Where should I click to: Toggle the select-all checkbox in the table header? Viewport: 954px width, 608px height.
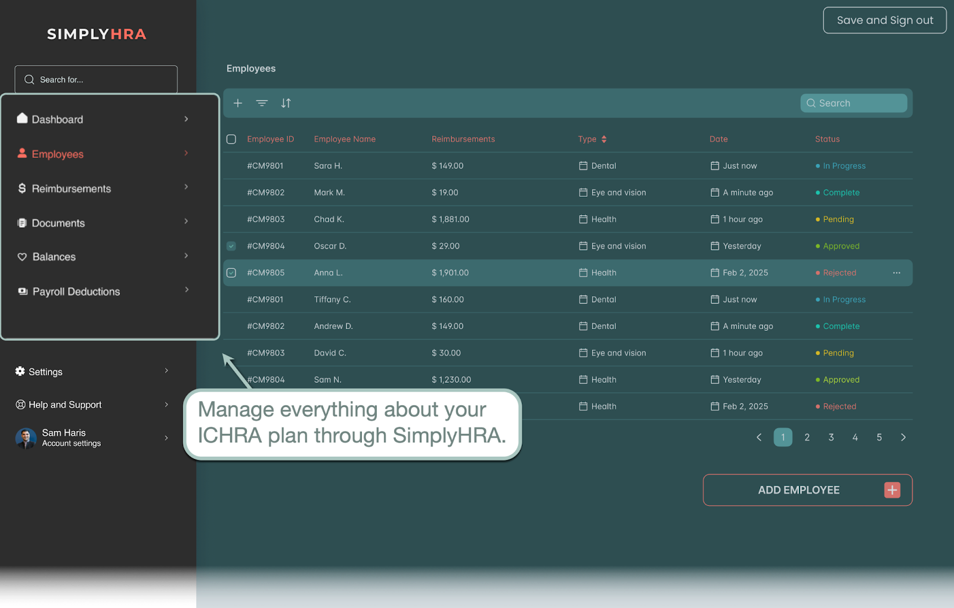231,139
